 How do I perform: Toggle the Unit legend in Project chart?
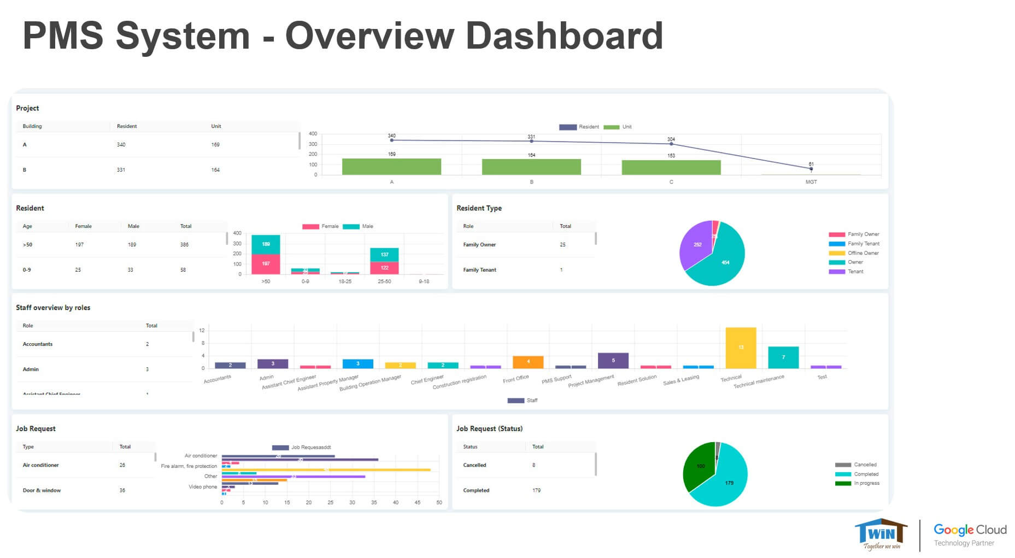pyautogui.click(x=617, y=127)
